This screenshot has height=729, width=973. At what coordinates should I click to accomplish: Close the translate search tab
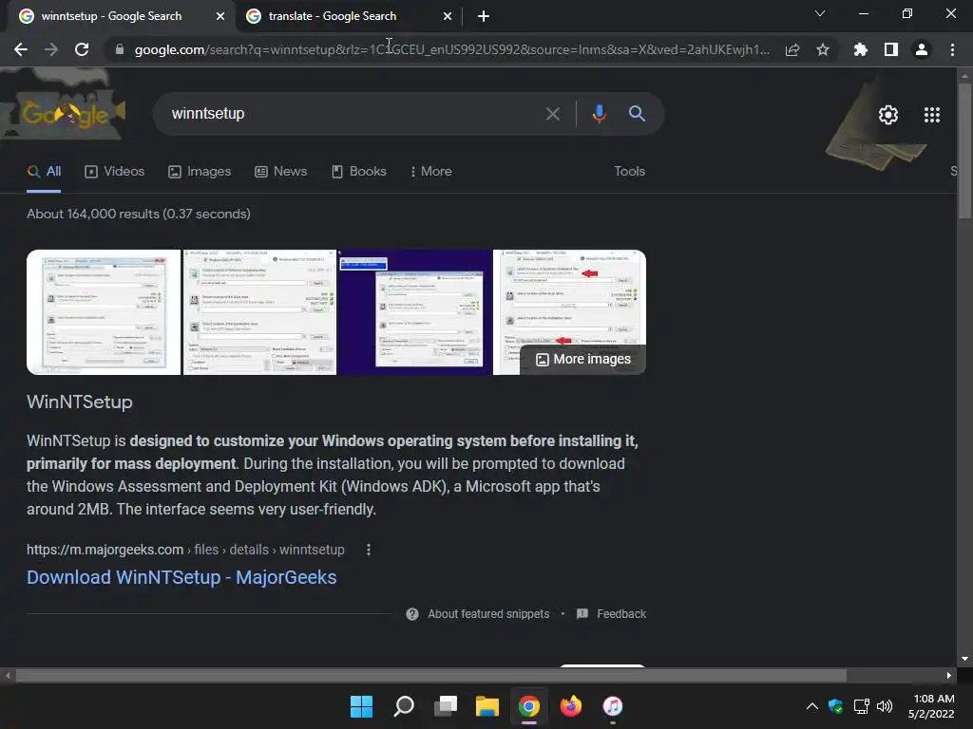tap(447, 16)
